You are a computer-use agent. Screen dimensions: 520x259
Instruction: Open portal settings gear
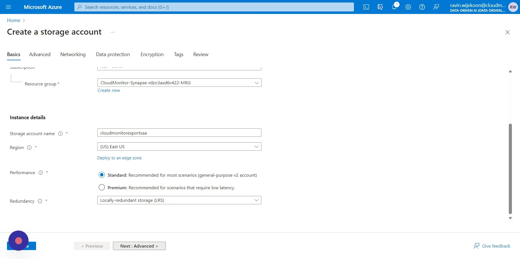coord(408,7)
